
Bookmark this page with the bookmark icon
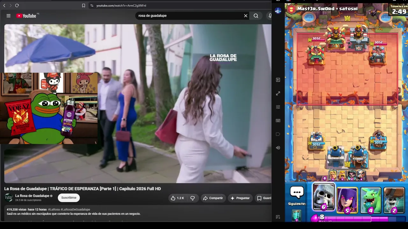click(84, 5)
